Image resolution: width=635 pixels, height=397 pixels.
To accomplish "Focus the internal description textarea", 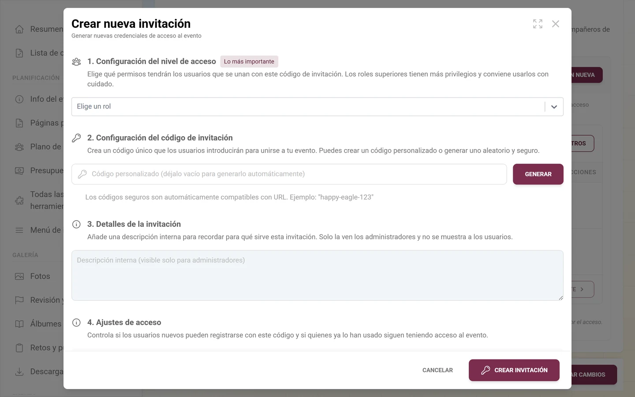I will point(317,276).
